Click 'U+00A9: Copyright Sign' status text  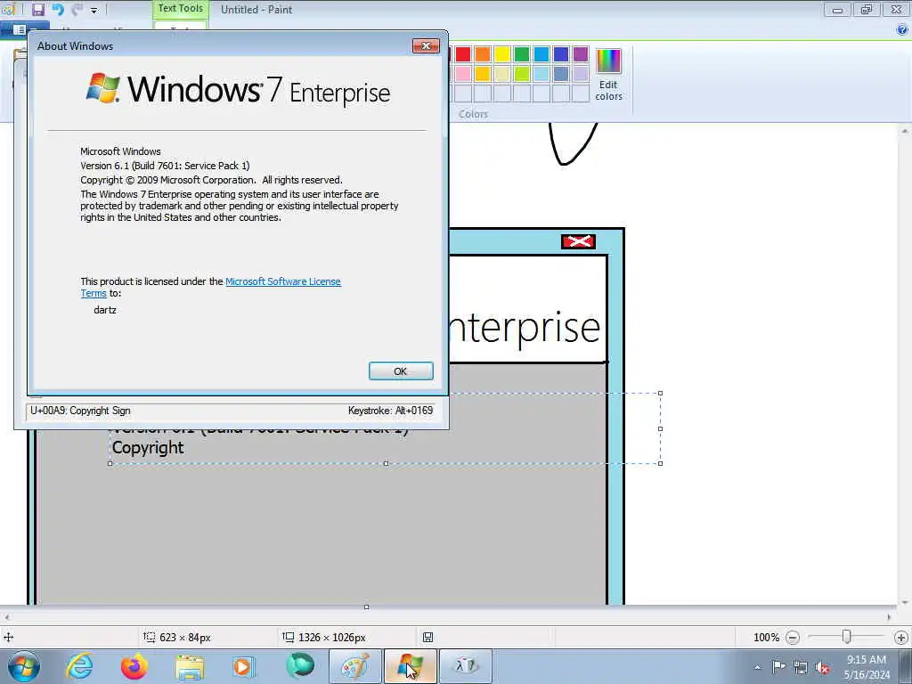point(80,411)
